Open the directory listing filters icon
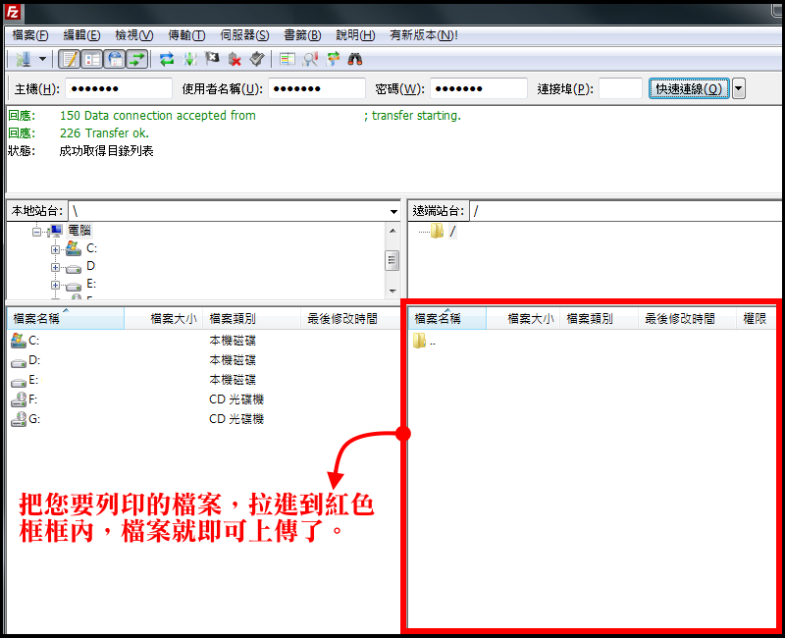Image resolution: width=785 pixels, height=638 pixels. tap(288, 59)
